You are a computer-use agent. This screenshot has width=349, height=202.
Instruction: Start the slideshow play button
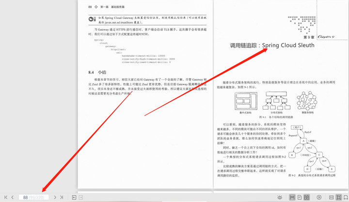click(319, 197)
